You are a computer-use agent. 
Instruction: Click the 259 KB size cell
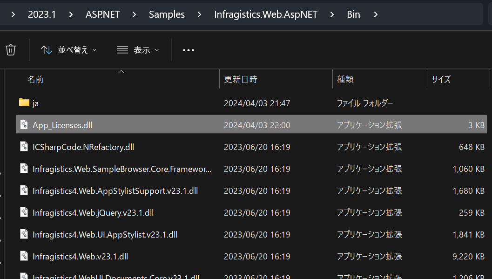[472, 213]
